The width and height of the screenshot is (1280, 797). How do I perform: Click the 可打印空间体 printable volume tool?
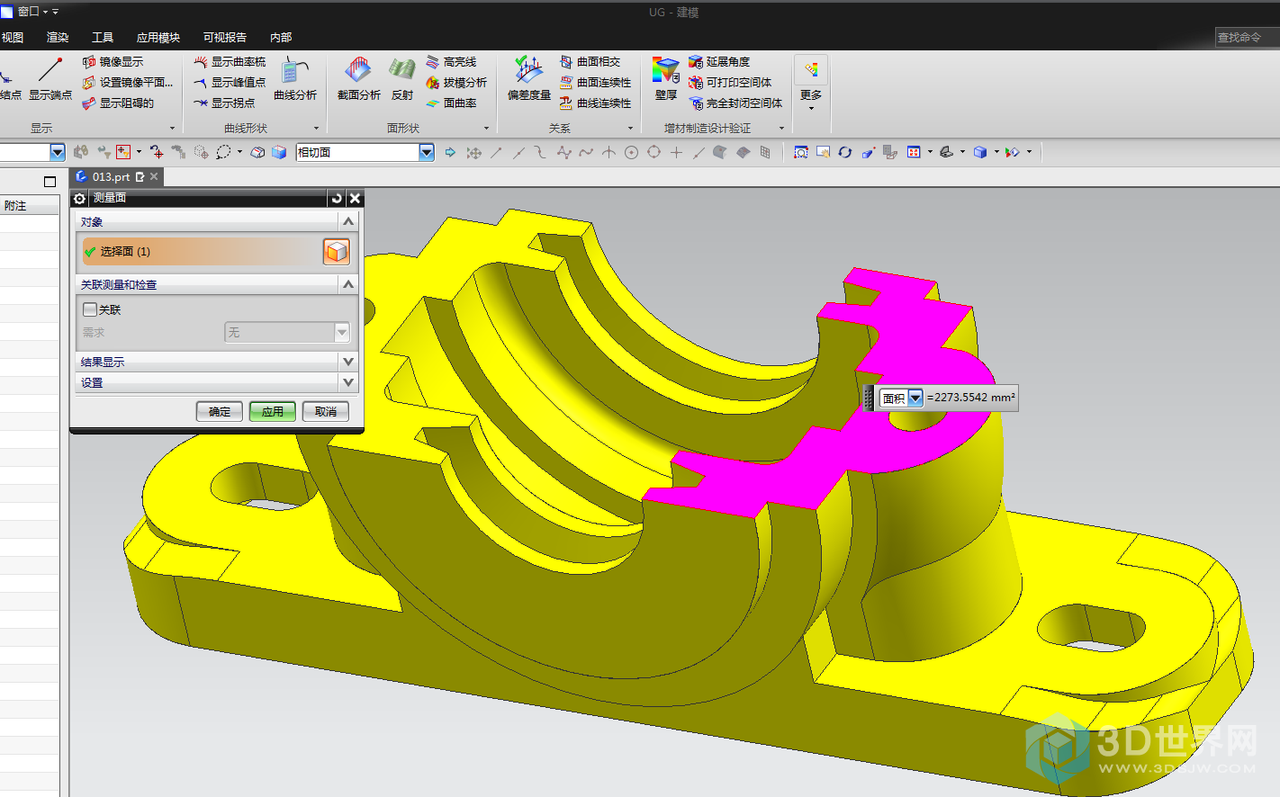click(730, 83)
